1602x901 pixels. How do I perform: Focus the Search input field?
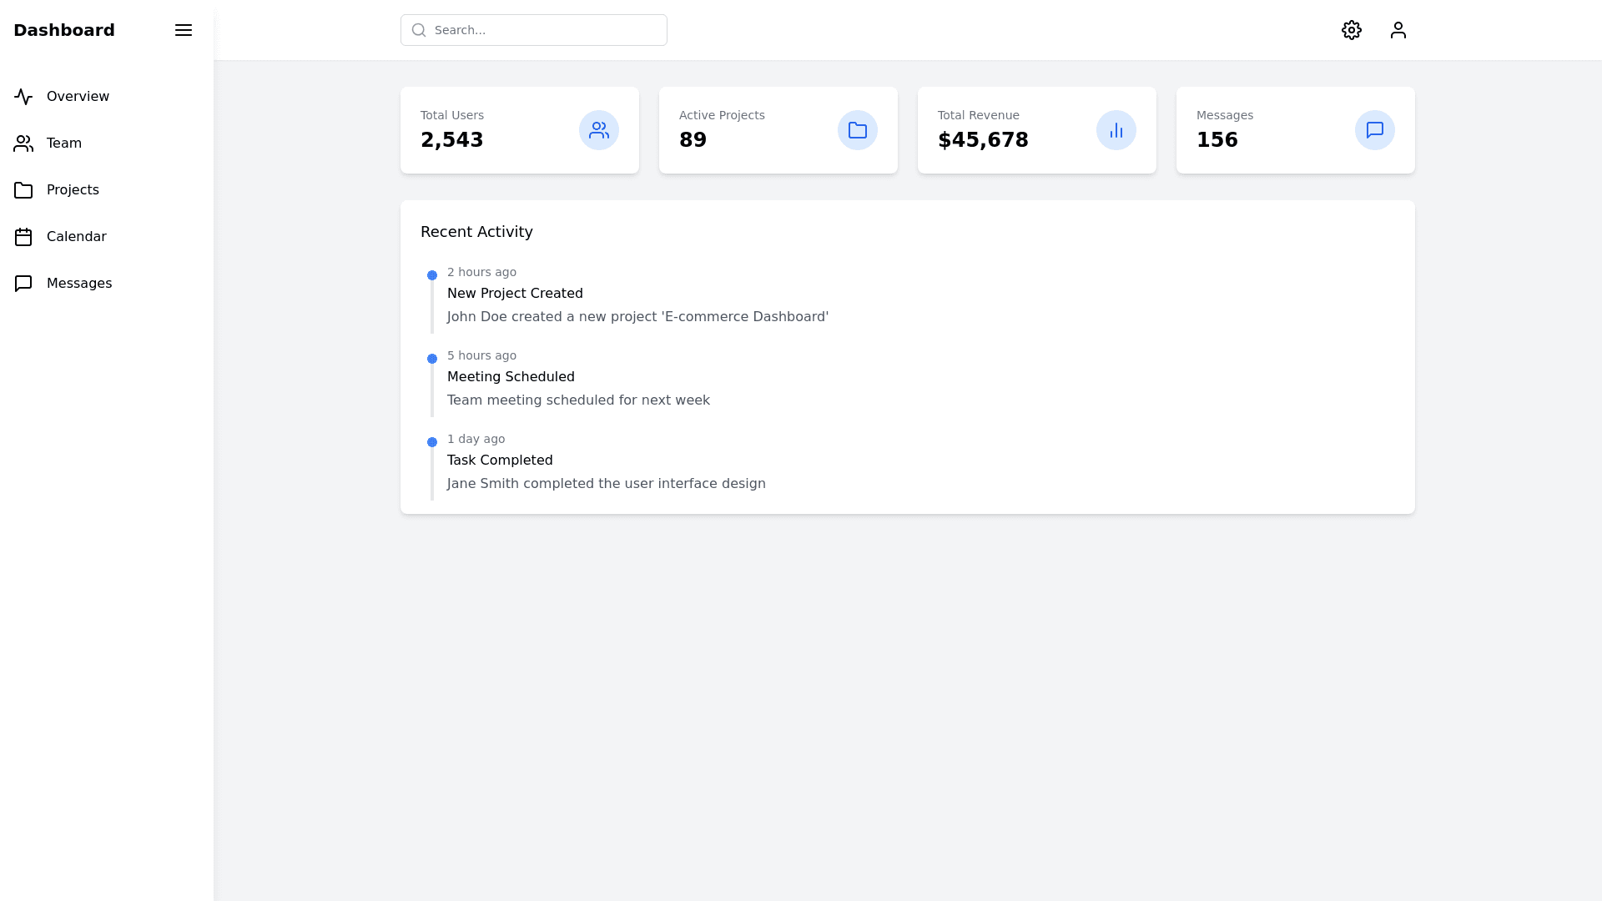[x=547, y=30]
